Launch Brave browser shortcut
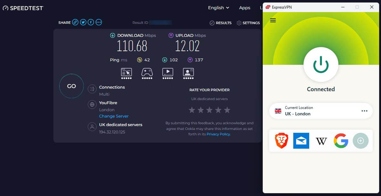 282,141
